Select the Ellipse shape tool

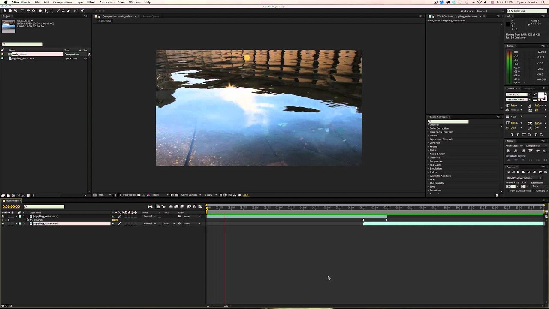(40, 11)
